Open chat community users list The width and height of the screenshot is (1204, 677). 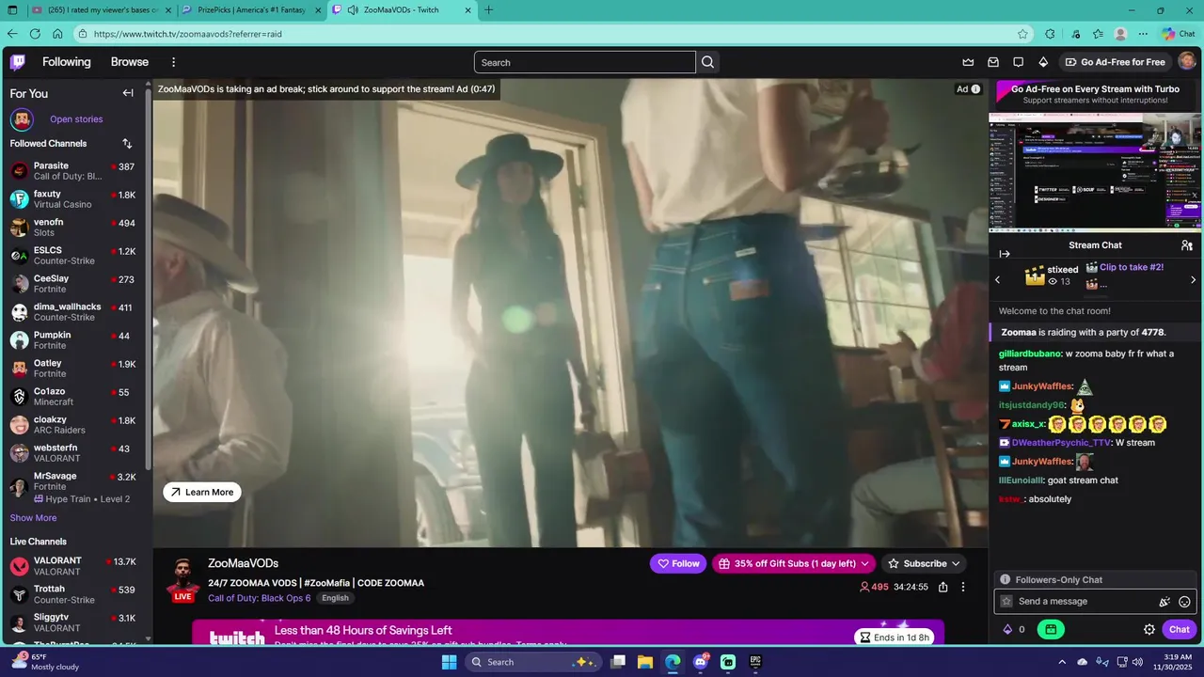(x=1187, y=245)
